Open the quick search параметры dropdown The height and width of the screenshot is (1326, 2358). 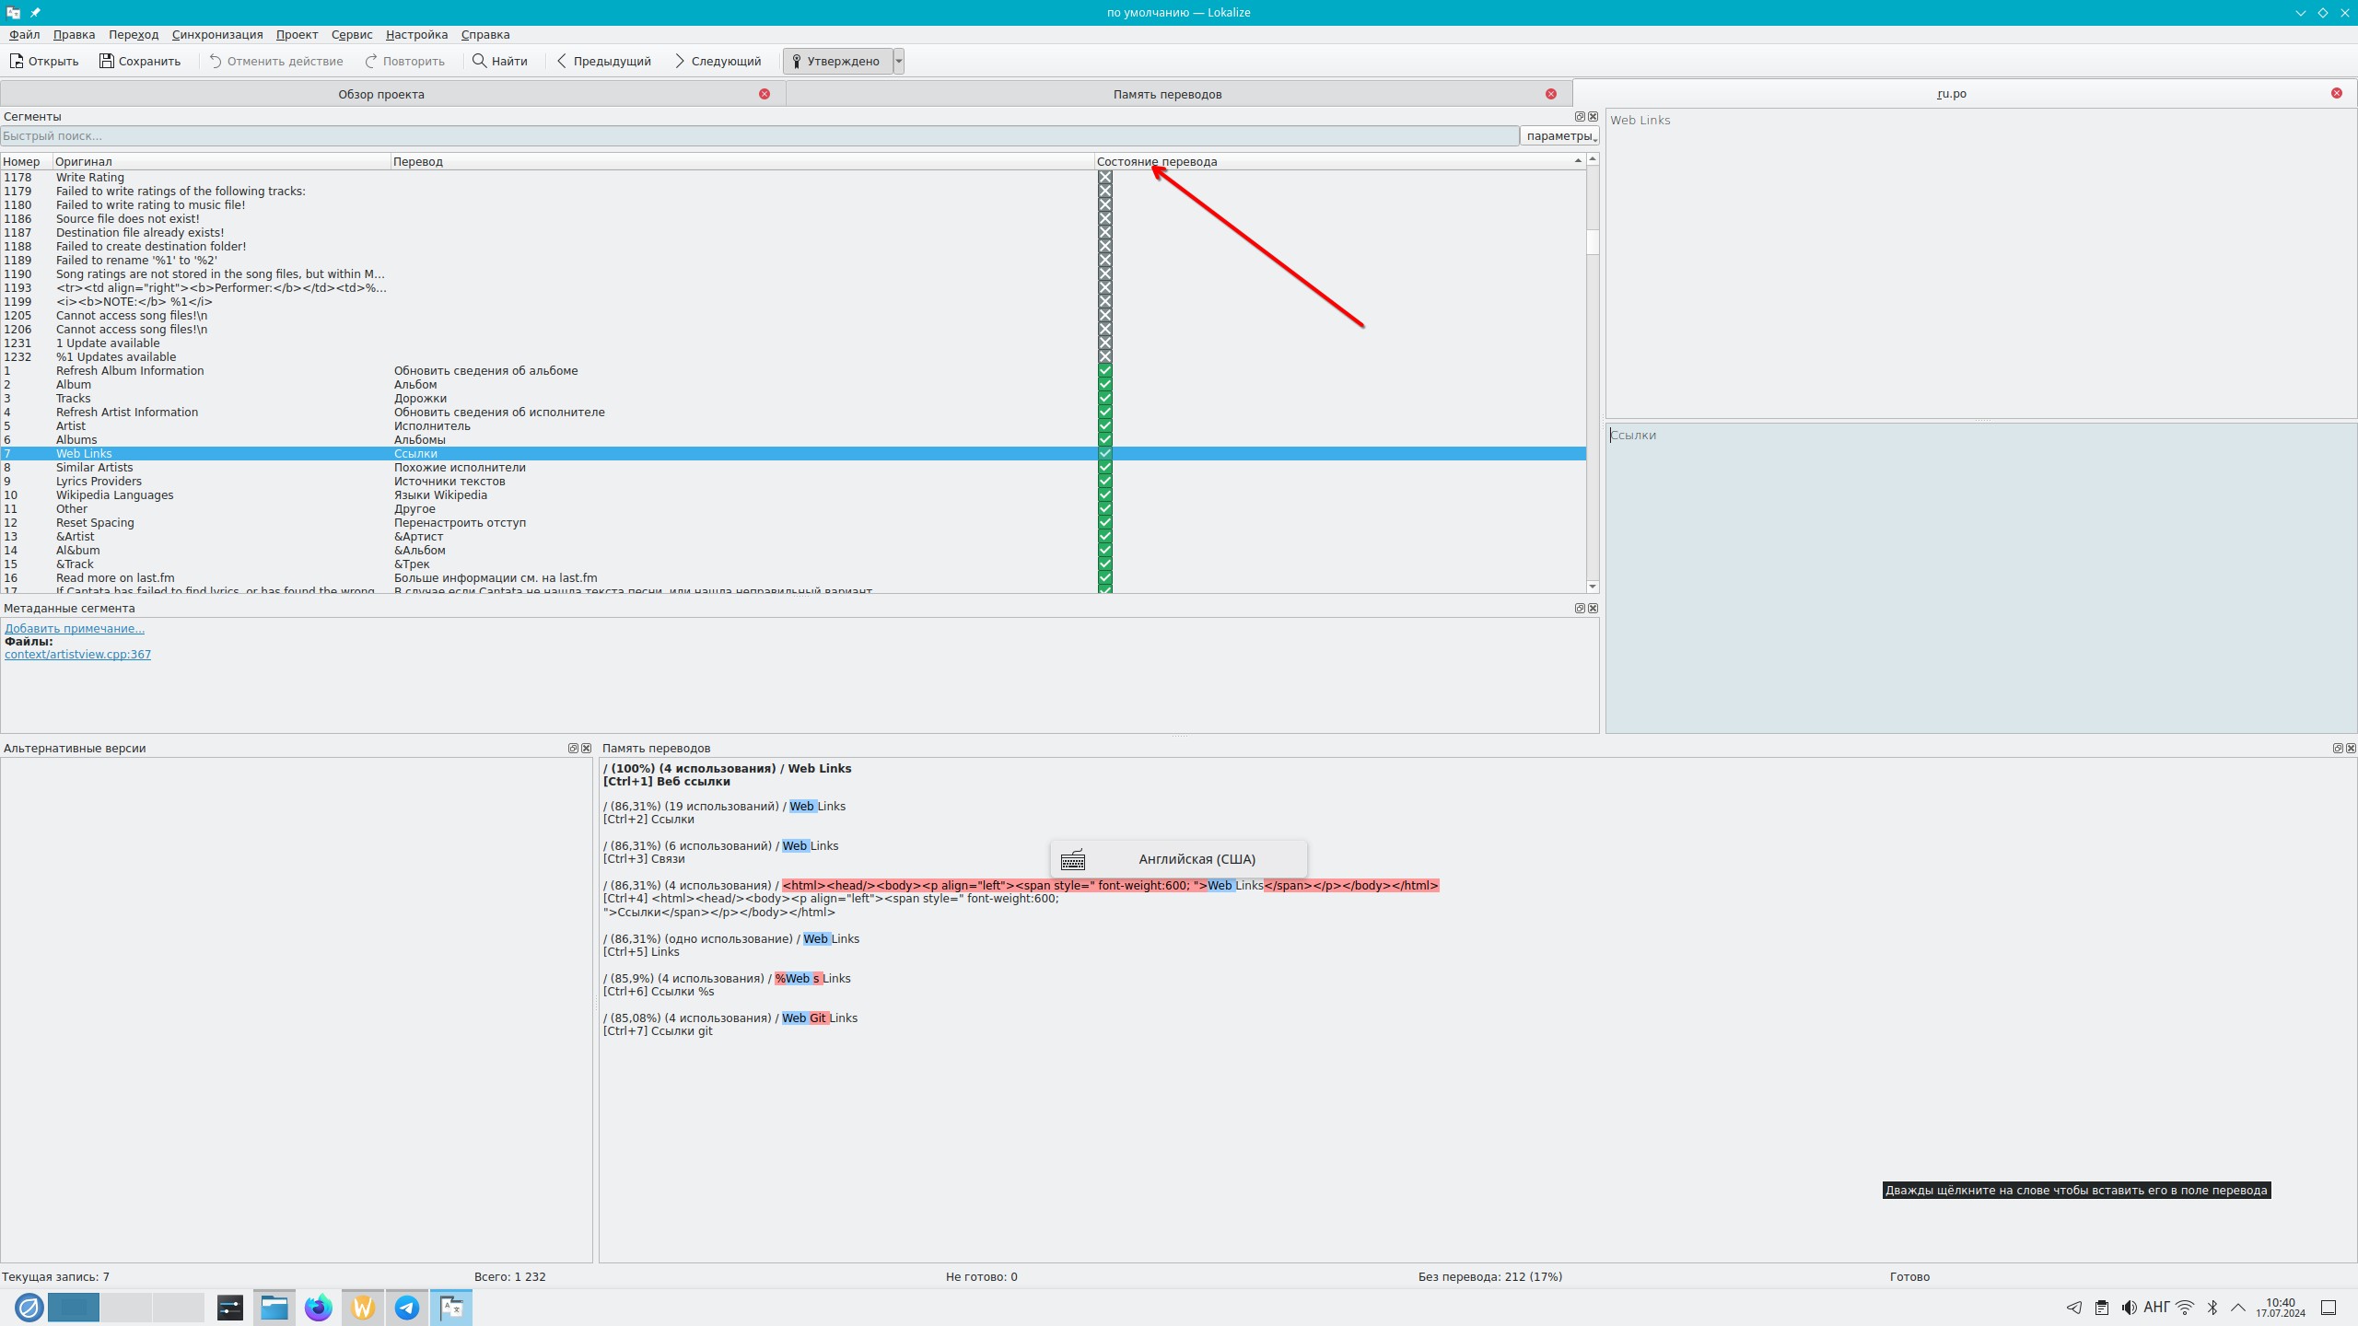click(x=1559, y=135)
